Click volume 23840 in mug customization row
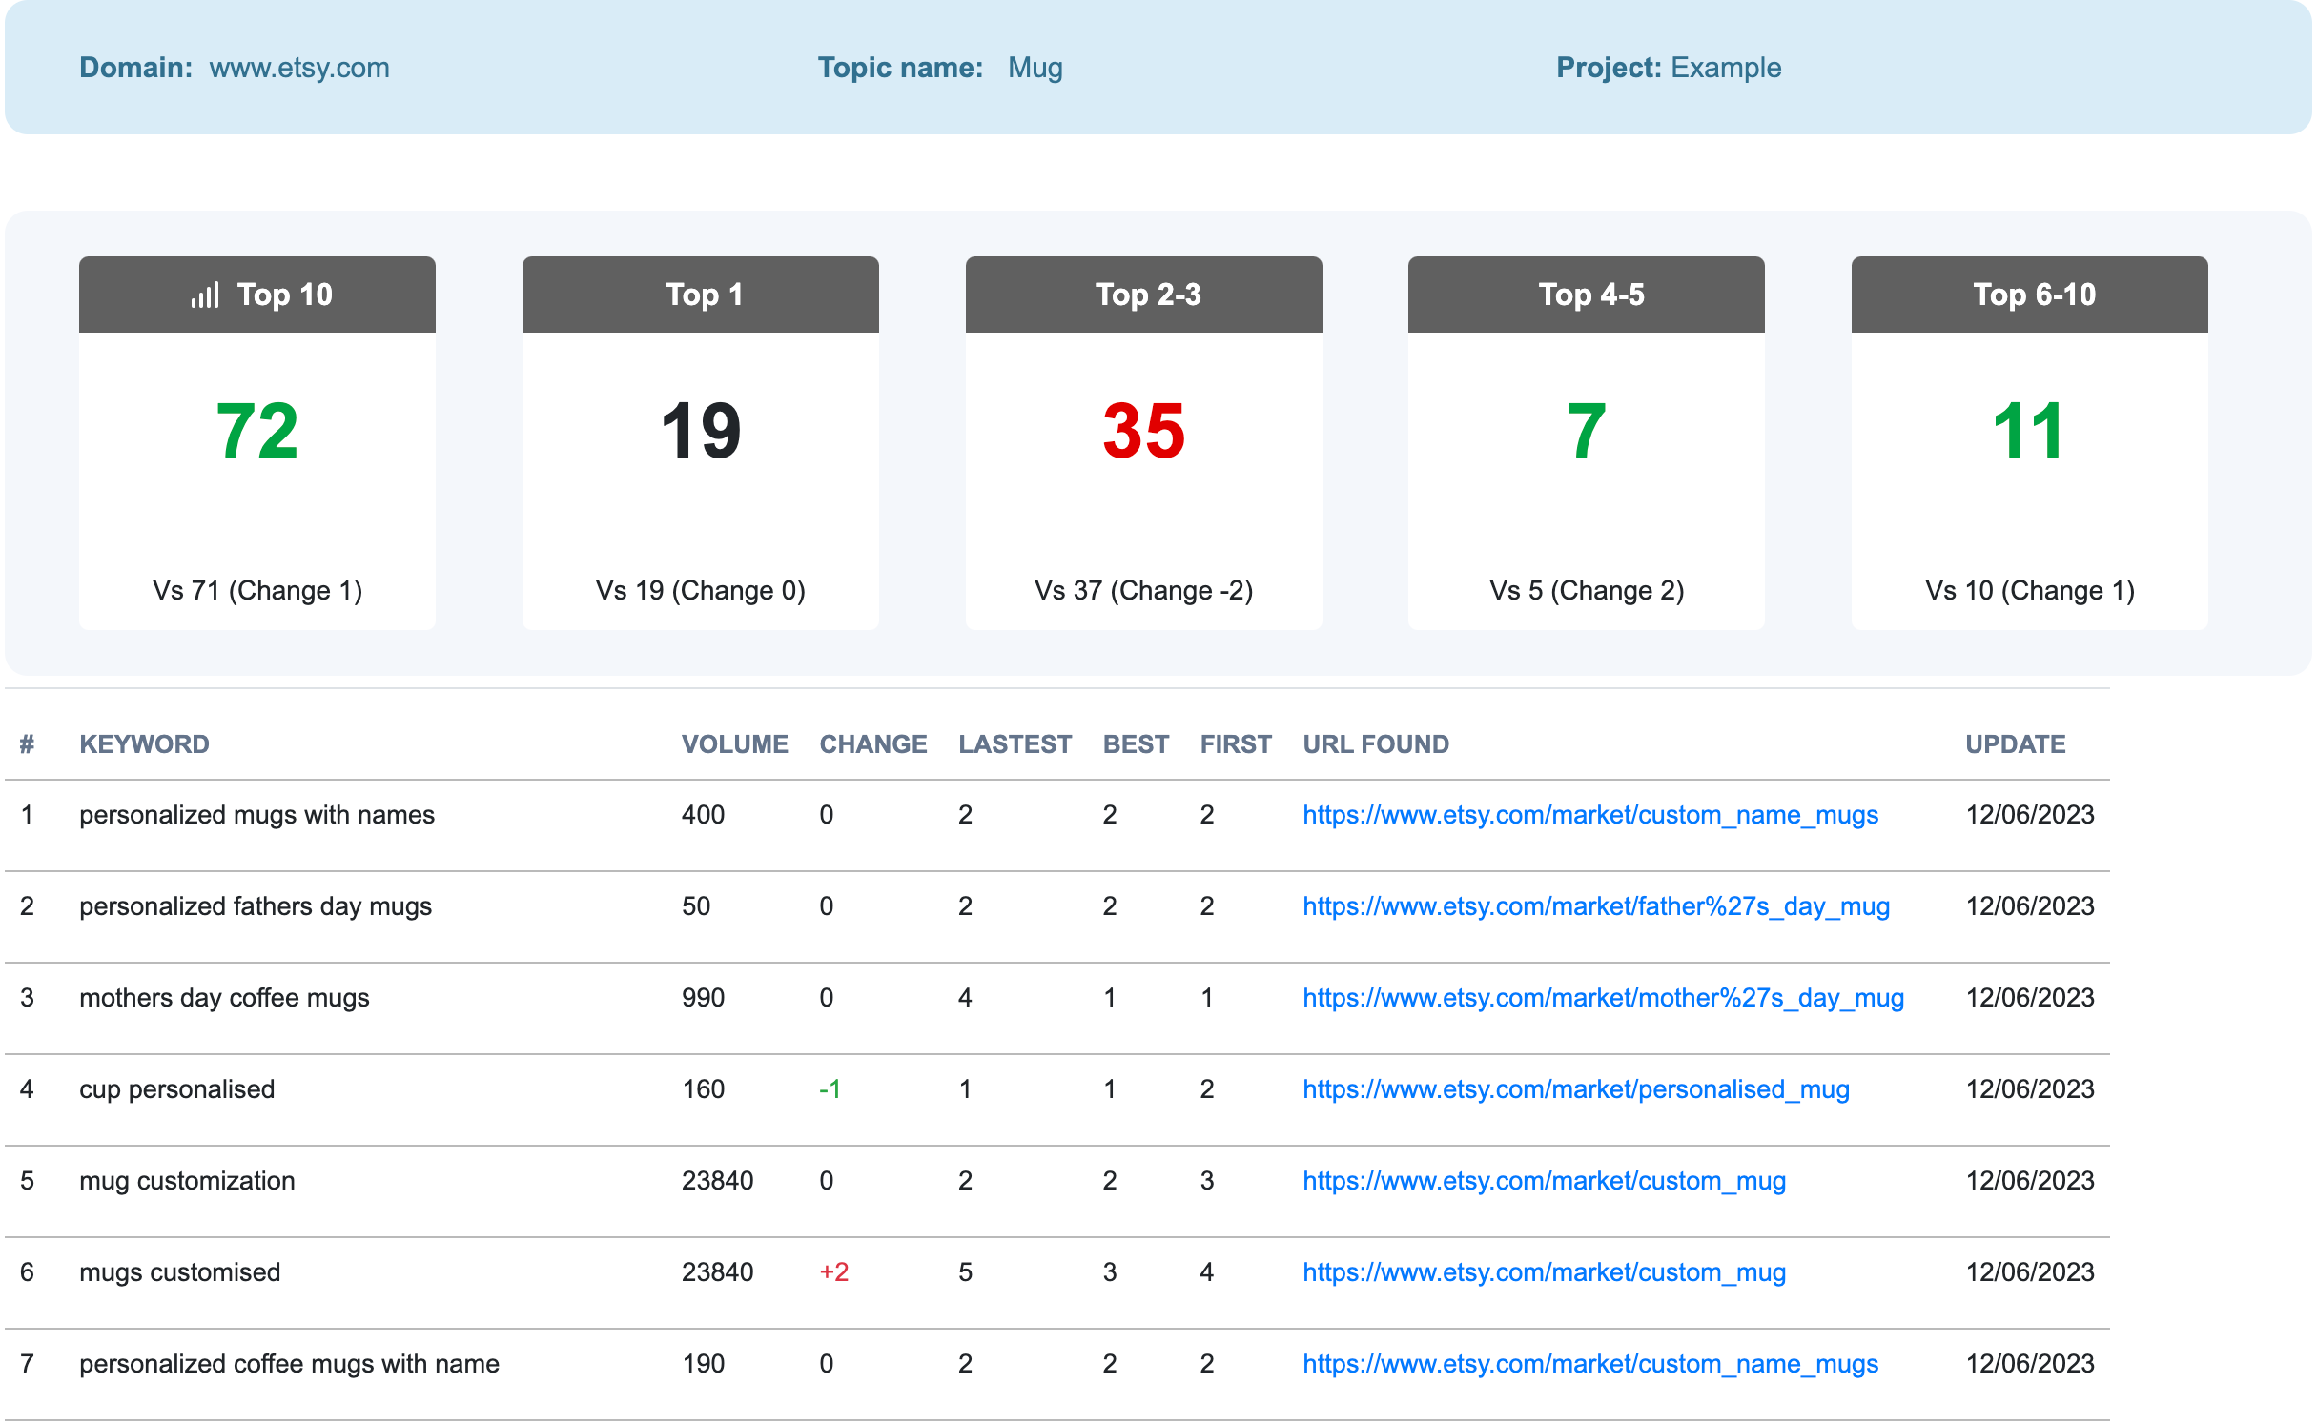Image resolution: width=2317 pixels, height=1424 pixels. point(719,1182)
